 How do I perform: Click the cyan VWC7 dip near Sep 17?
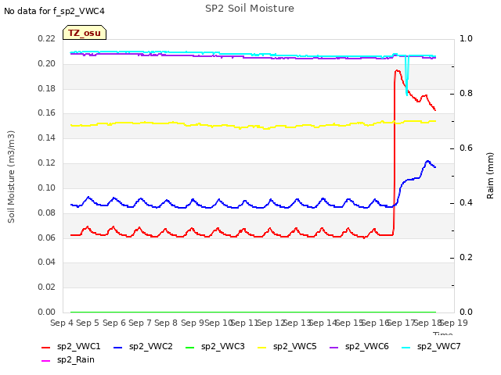coord(407,94)
